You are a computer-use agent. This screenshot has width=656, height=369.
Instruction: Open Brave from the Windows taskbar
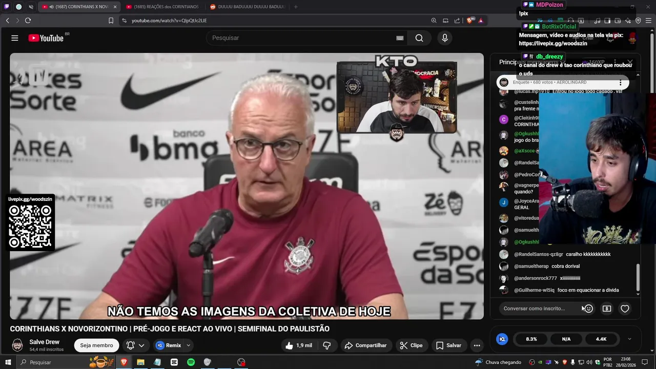pos(124,362)
